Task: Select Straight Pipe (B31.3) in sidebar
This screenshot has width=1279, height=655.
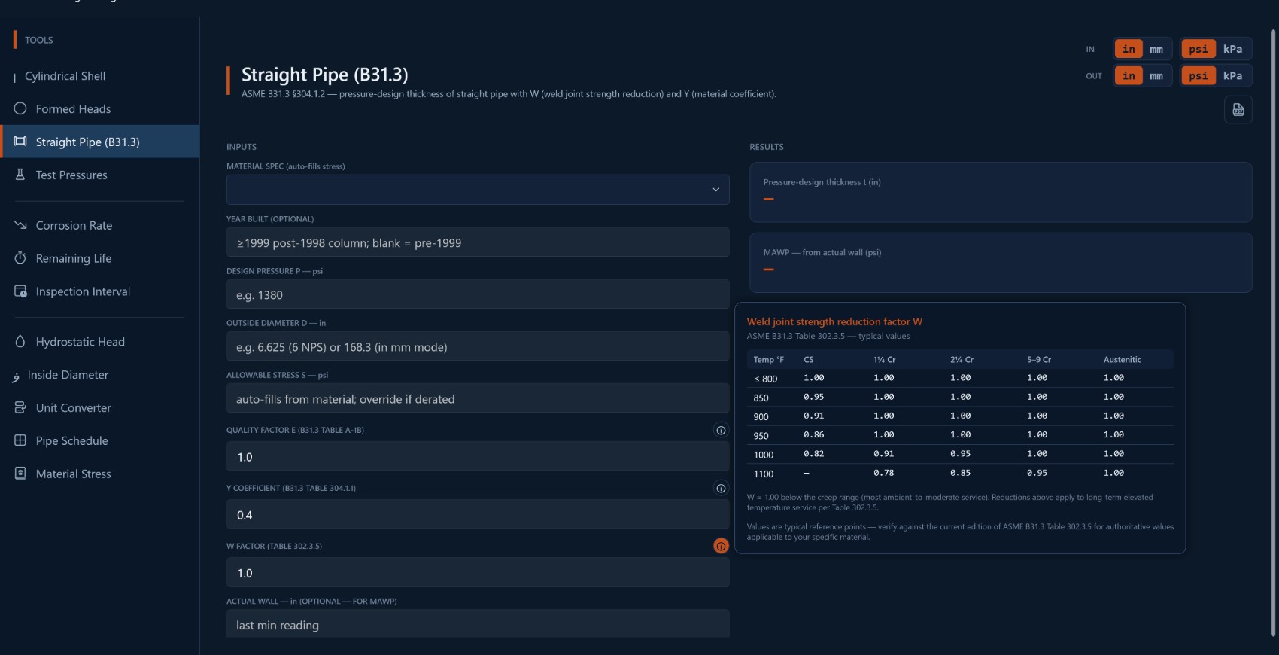Action: [x=99, y=142]
